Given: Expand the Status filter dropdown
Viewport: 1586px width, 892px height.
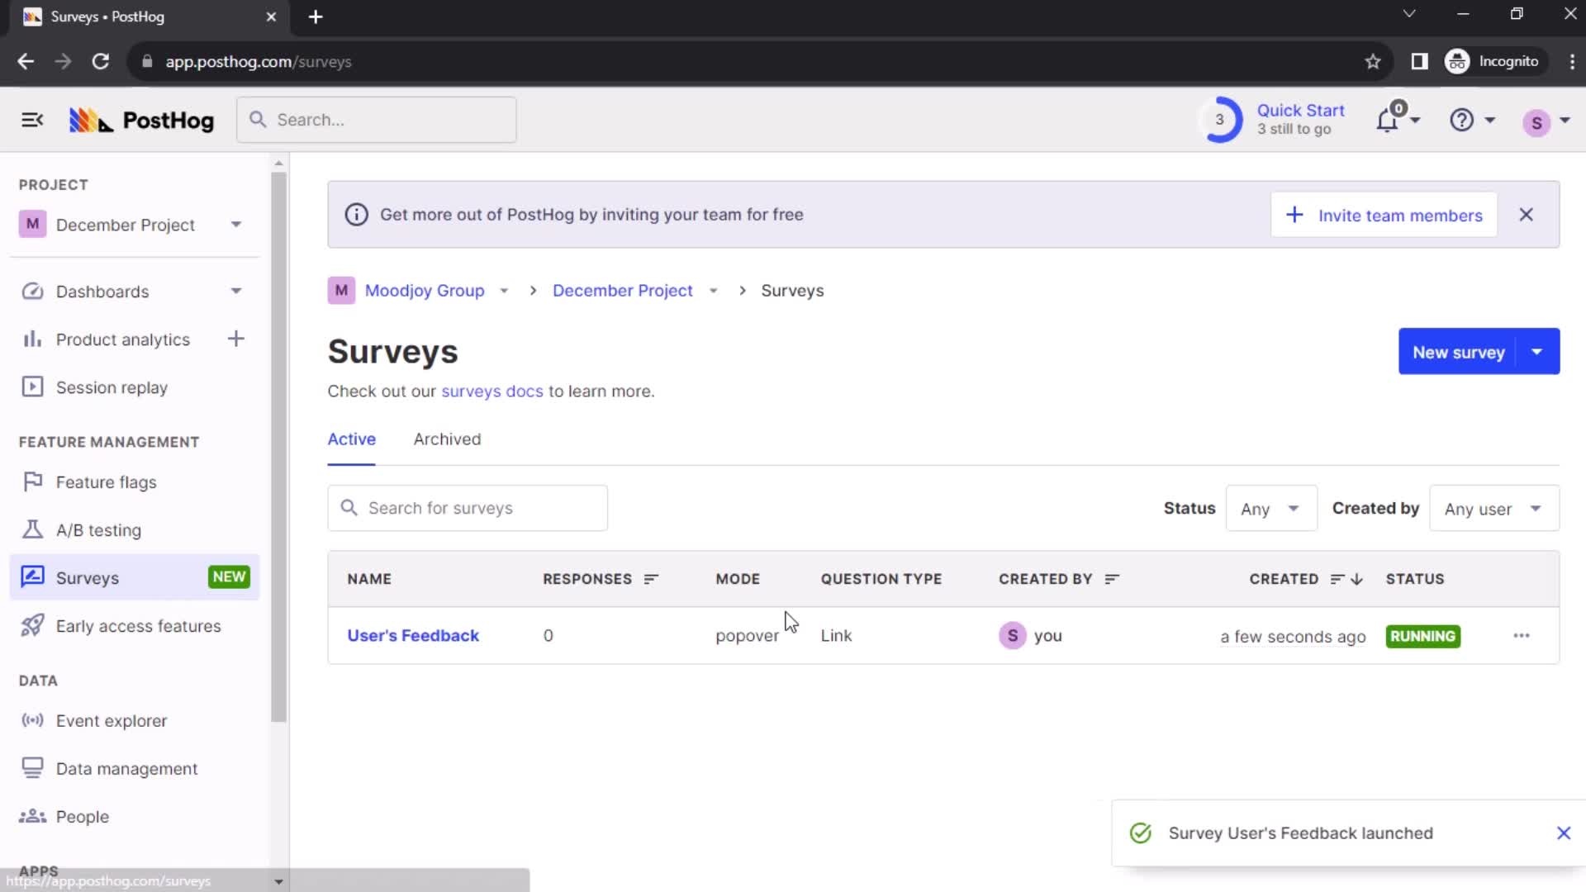Looking at the screenshot, I should (x=1269, y=509).
